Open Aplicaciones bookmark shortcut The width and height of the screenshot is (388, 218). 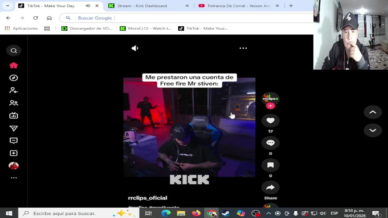[21, 28]
